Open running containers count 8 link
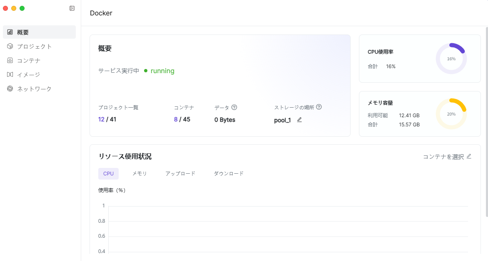The height and width of the screenshot is (261, 488). click(176, 119)
